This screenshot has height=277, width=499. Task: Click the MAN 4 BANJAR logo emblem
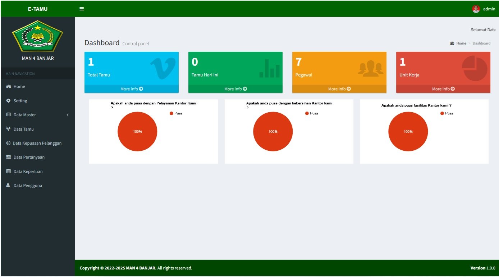[x=37, y=36]
